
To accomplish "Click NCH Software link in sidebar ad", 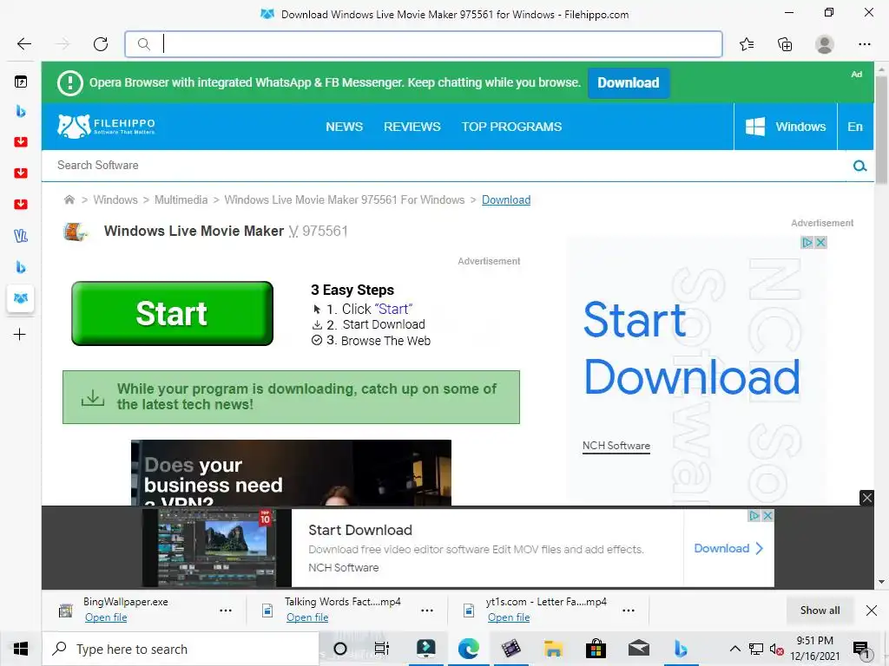I will pyautogui.click(x=616, y=446).
